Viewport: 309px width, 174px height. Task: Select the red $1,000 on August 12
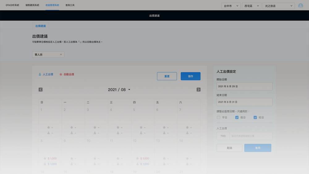click(x=145, y=159)
